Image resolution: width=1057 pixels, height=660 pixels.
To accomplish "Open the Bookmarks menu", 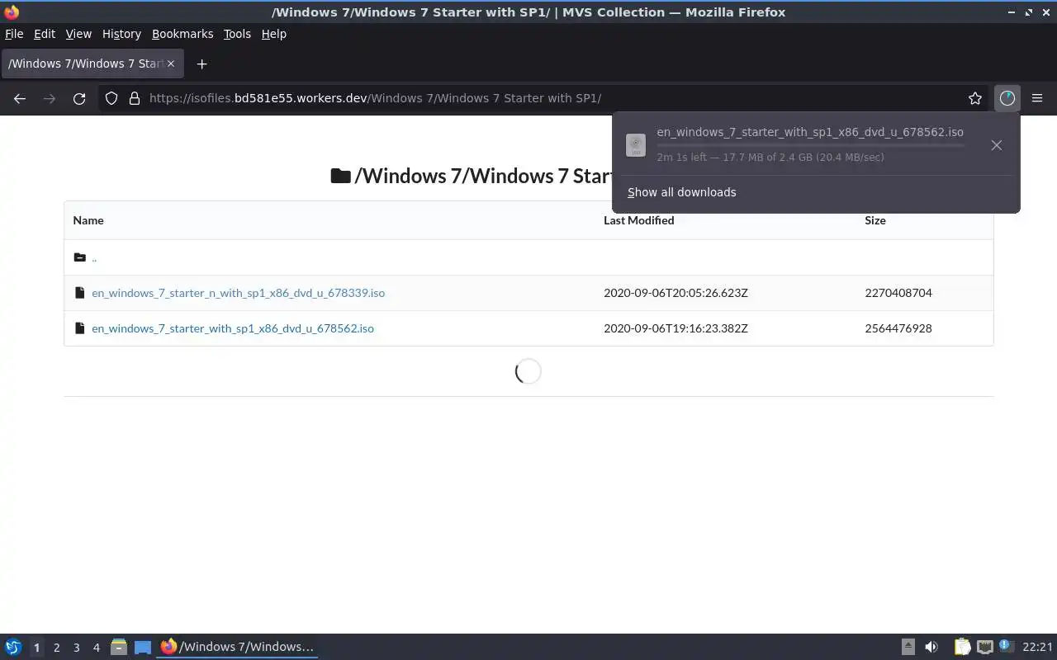I will [x=182, y=34].
